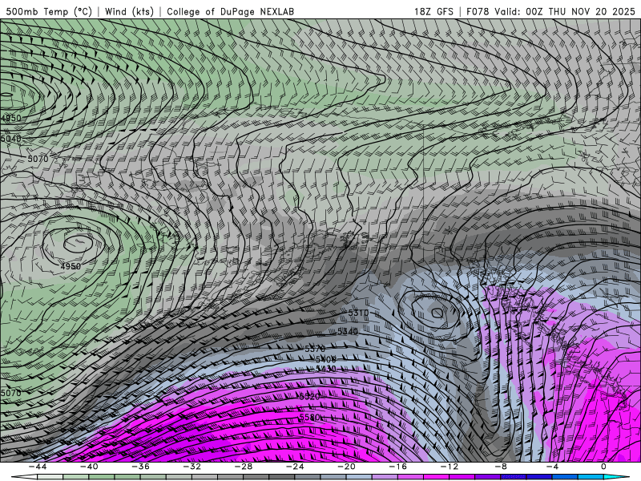Click the 'Wind (kts)' header text
Screen dimensions: 641x481
pos(129,11)
